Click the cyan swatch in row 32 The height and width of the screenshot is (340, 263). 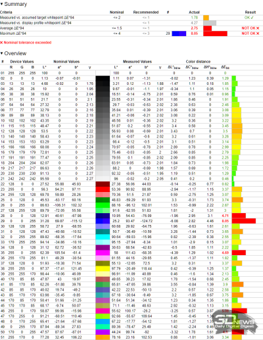tap(103, 237)
